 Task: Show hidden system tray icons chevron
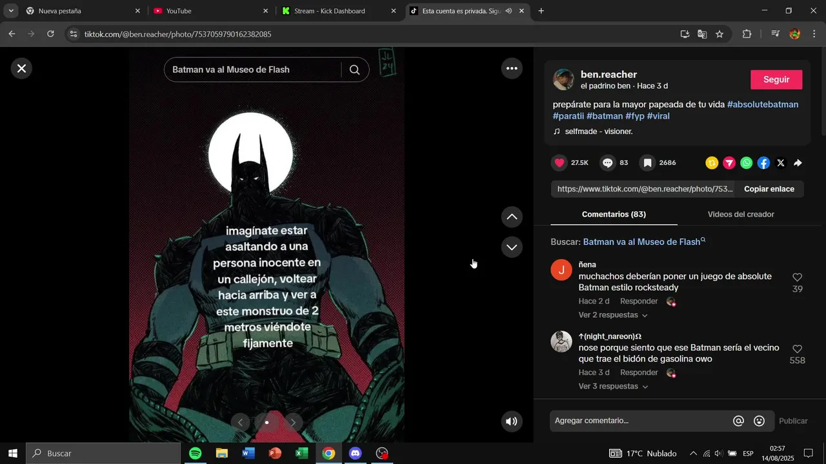693,454
